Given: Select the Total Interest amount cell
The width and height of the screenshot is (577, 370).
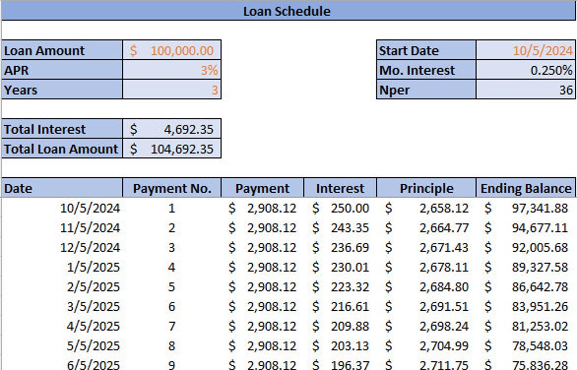Looking at the screenshot, I should pyautogui.click(x=171, y=129).
